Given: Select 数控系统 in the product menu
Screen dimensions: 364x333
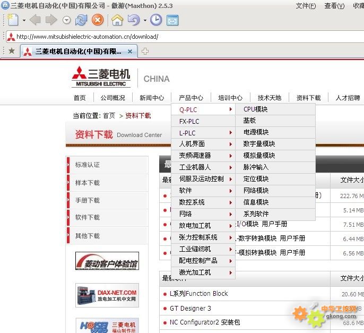Looking at the screenshot, I should click(x=203, y=202).
